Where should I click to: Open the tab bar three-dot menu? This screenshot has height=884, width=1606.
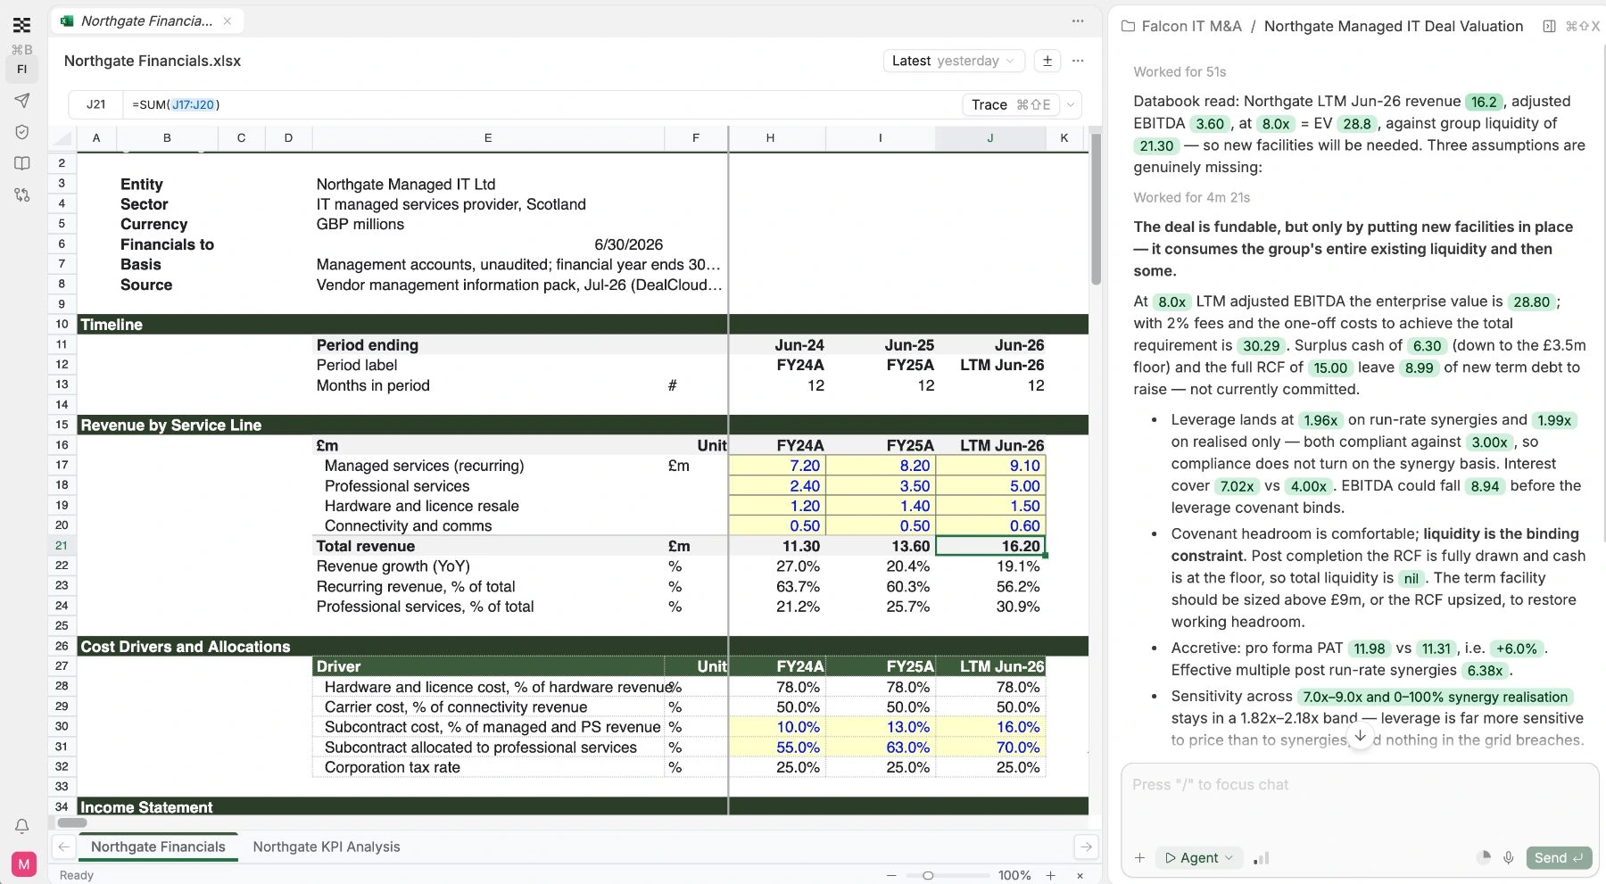[1078, 21]
